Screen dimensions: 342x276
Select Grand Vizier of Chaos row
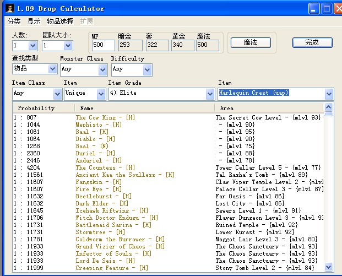(x=168, y=246)
